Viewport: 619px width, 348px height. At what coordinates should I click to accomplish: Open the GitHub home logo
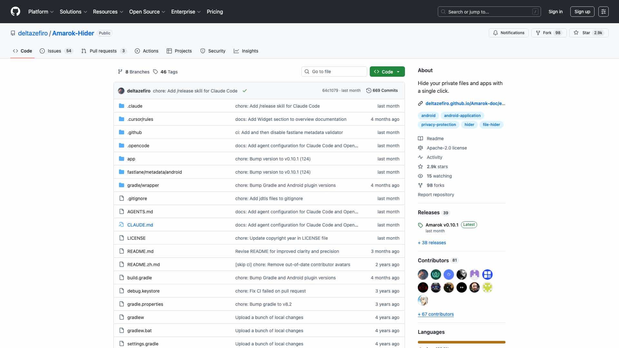tap(15, 12)
